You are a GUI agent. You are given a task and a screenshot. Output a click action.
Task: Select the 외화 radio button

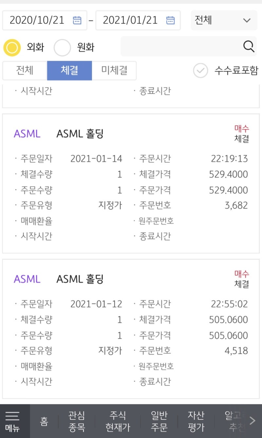12,47
